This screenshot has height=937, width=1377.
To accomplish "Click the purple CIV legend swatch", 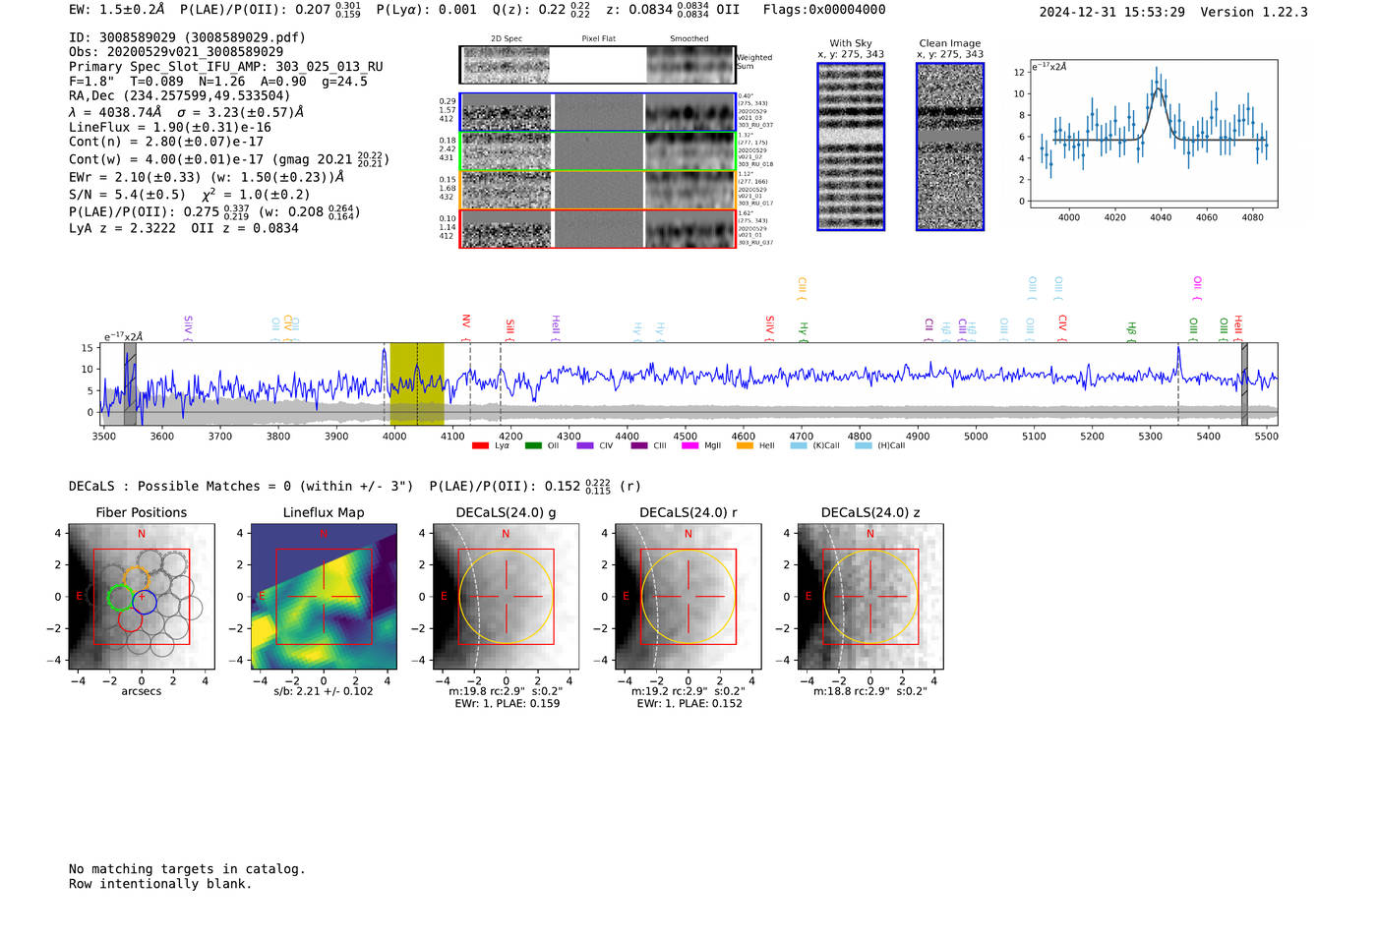I will pyautogui.click(x=585, y=446).
